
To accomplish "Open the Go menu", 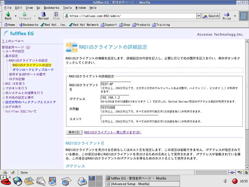I will 38,7.
